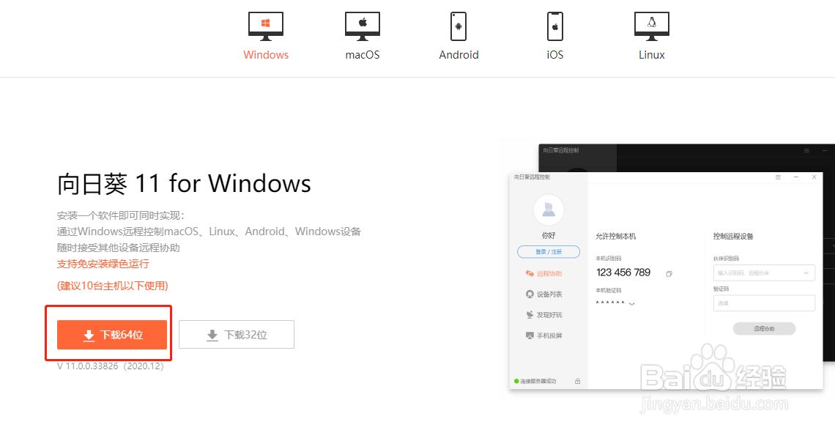The width and height of the screenshot is (835, 433).
Task: Close the preview 向日葵远程控制 window
Action: coord(814,177)
